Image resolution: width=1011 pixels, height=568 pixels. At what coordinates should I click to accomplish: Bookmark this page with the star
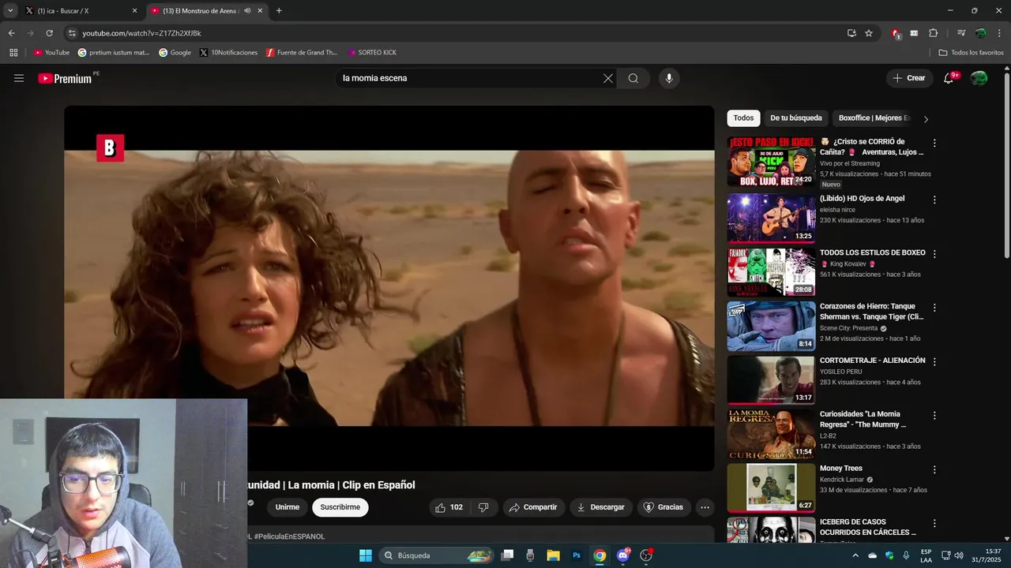click(869, 33)
